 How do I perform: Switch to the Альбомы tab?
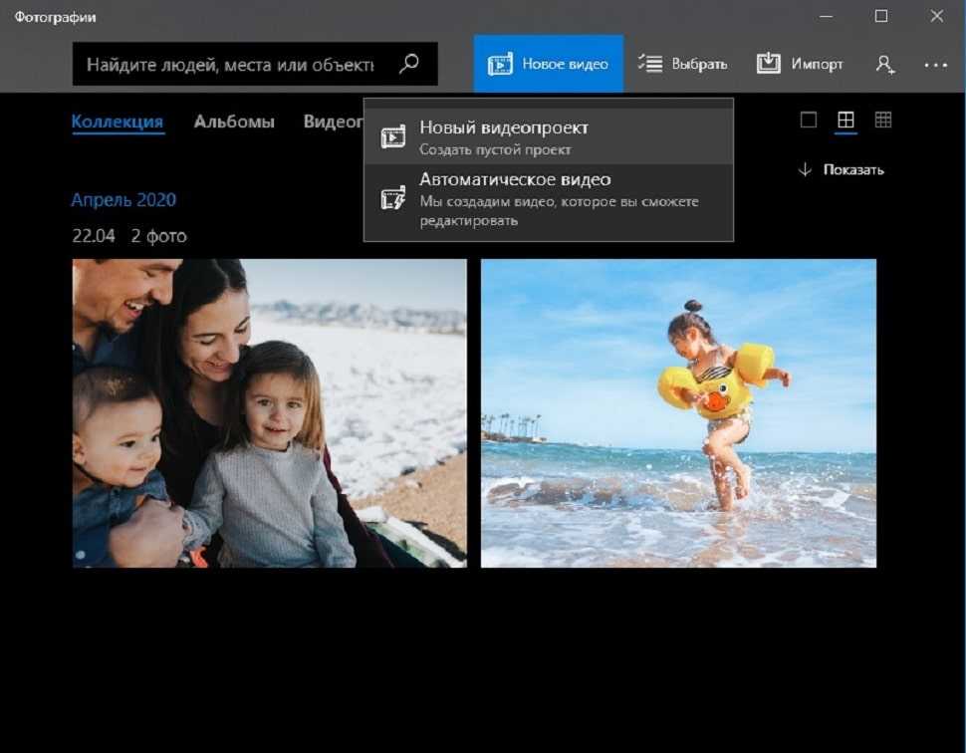pyautogui.click(x=234, y=122)
